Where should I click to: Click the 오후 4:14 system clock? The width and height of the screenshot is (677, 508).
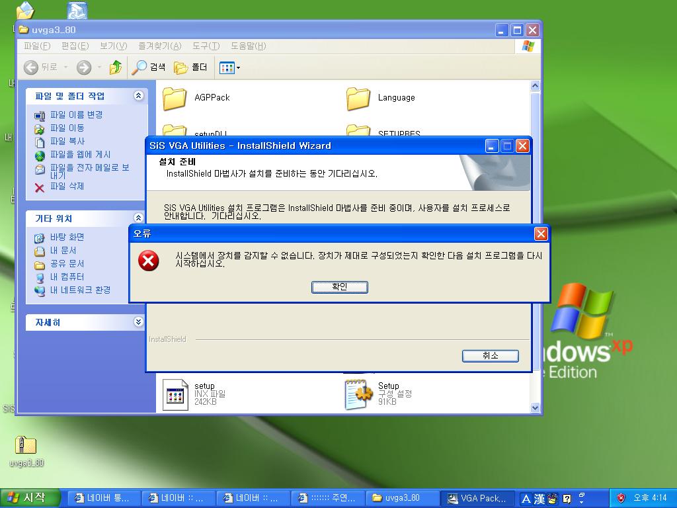(x=650, y=498)
